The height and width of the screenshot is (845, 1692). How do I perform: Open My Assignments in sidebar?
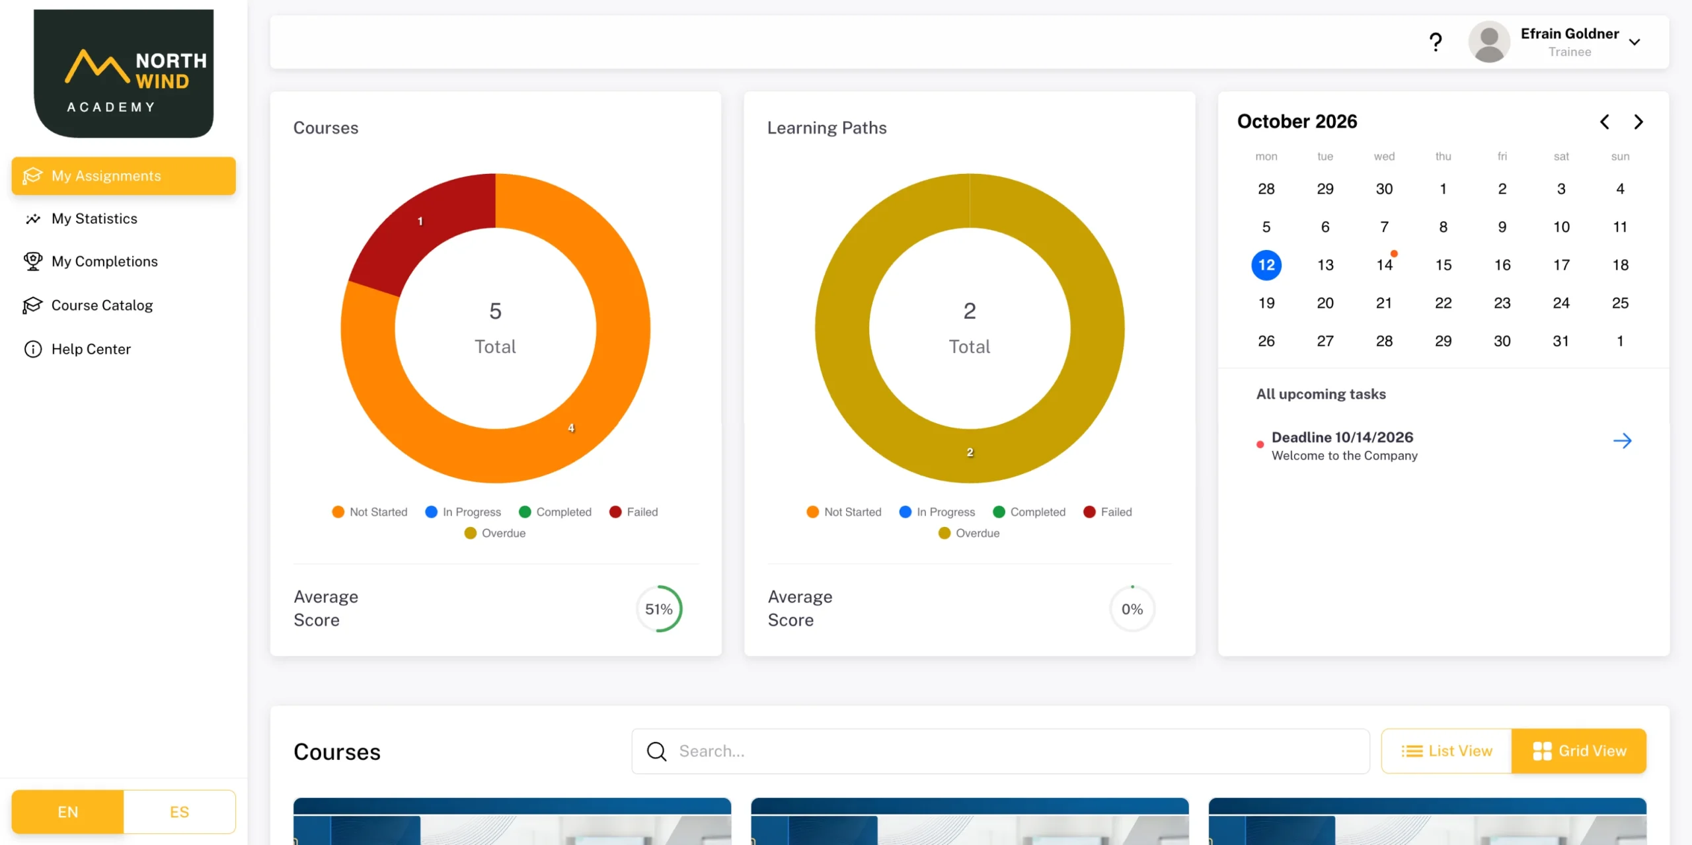click(124, 176)
